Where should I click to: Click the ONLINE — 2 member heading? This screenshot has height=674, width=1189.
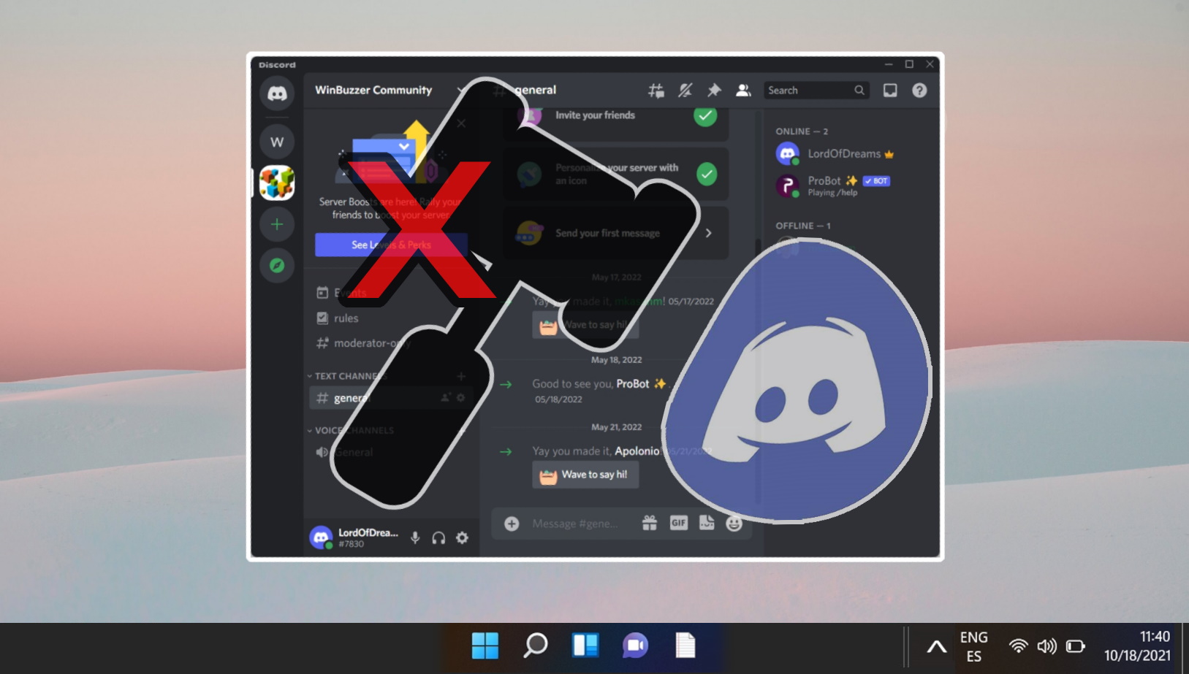point(802,131)
